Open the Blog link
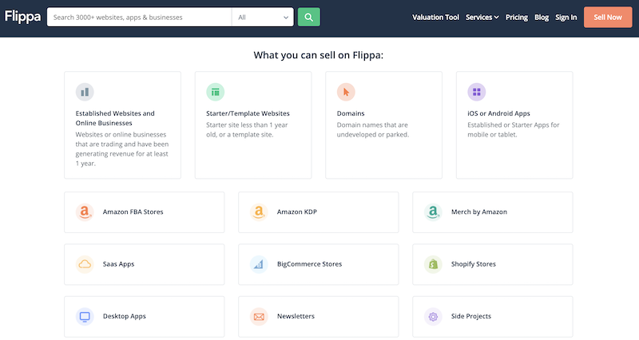The height and width of the screenshot is (340, 639). (542, 17)
